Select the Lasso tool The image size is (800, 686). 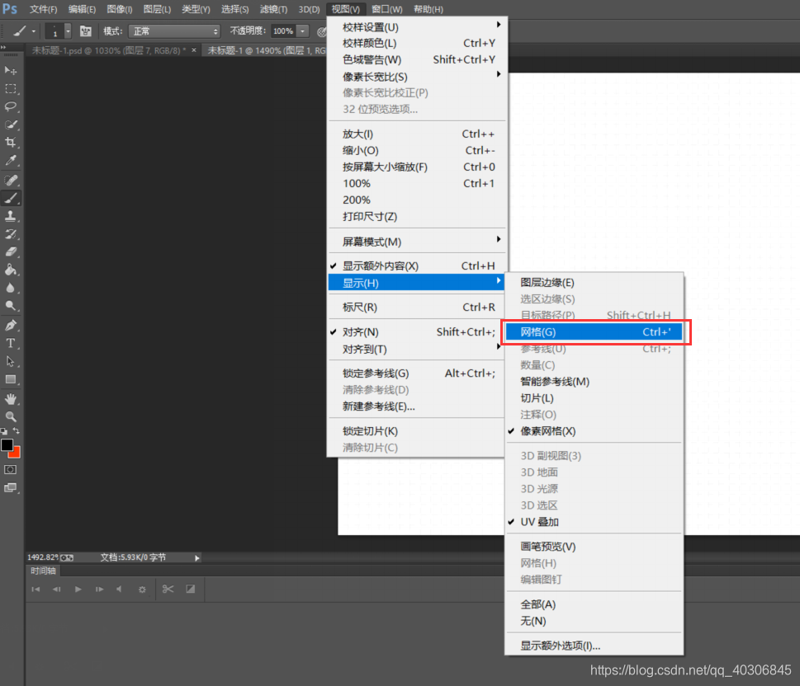(10, 106)
